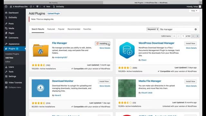This screenshot has width=206, height=116.
Task: Open Media File Manager title link
Action: point(150,81)
